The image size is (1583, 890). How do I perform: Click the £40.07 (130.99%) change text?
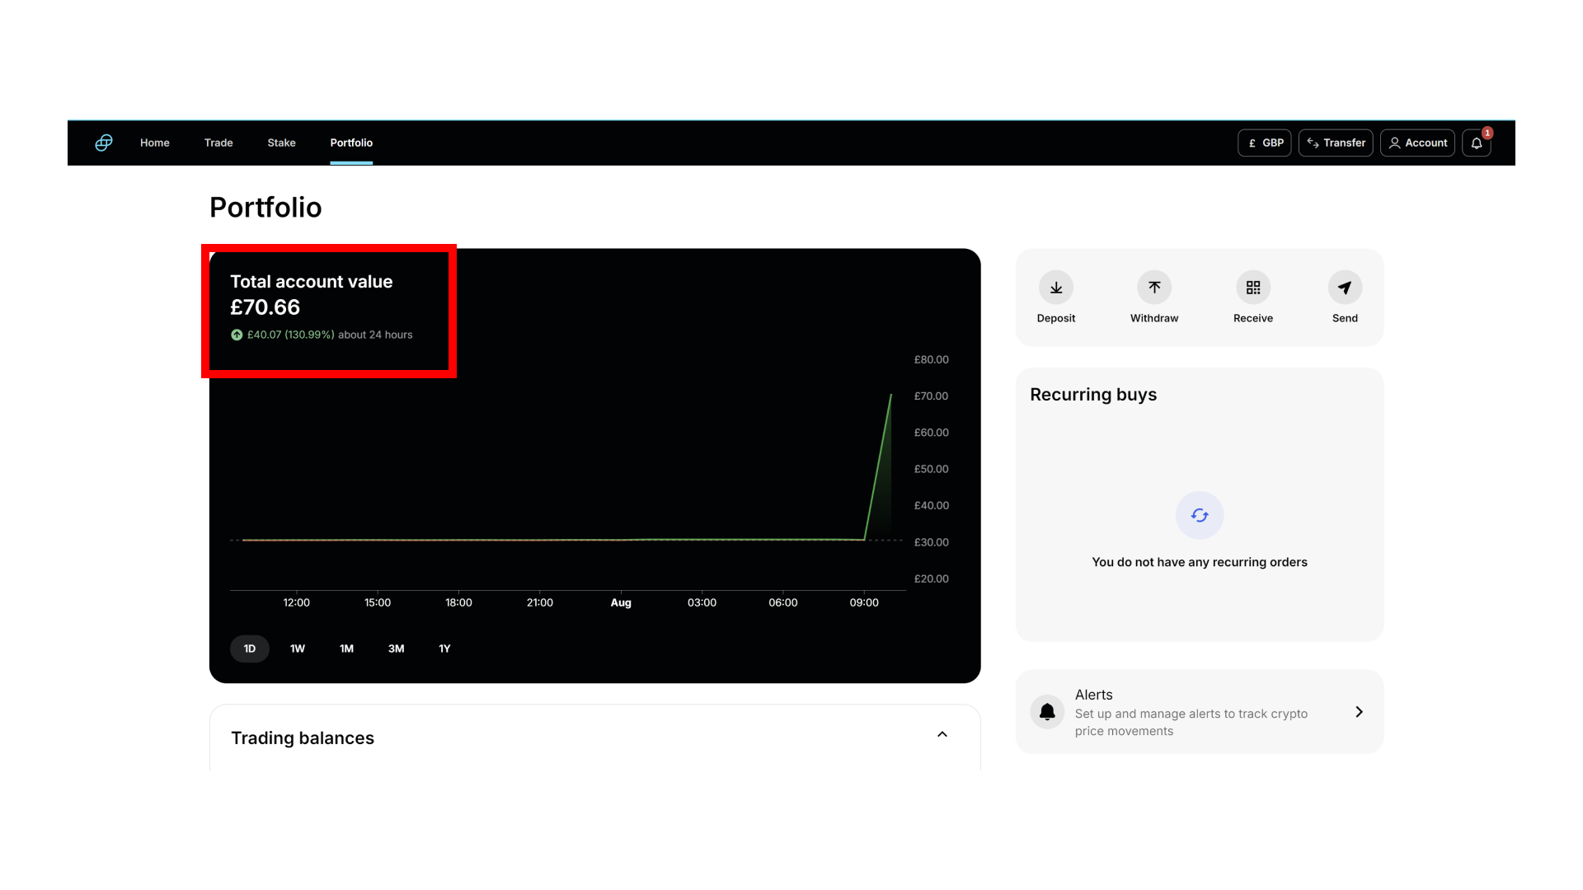(x=291, y=335)
